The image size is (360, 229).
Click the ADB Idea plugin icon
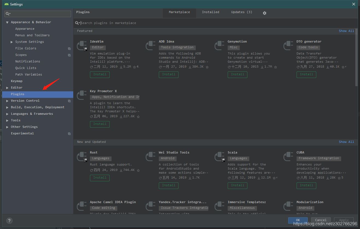click(x=151, y=46)
